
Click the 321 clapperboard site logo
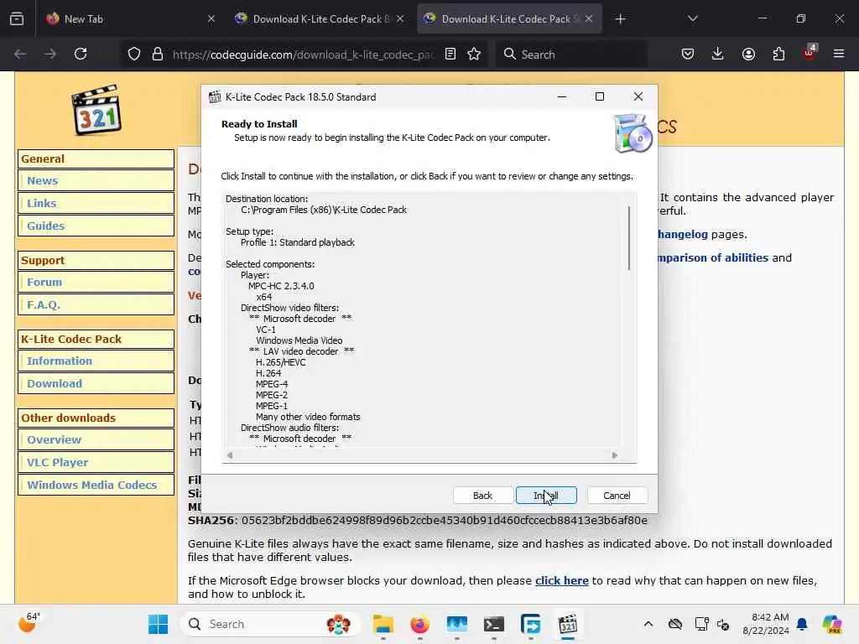[x=96, y=110]
